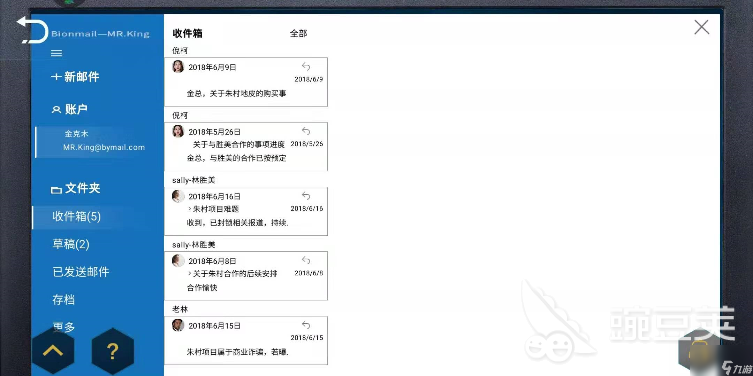Image resolution: width=753 pixels, height=376 pixels.
Task: Open 已发送邮件 sent folder
Action: 81,272
